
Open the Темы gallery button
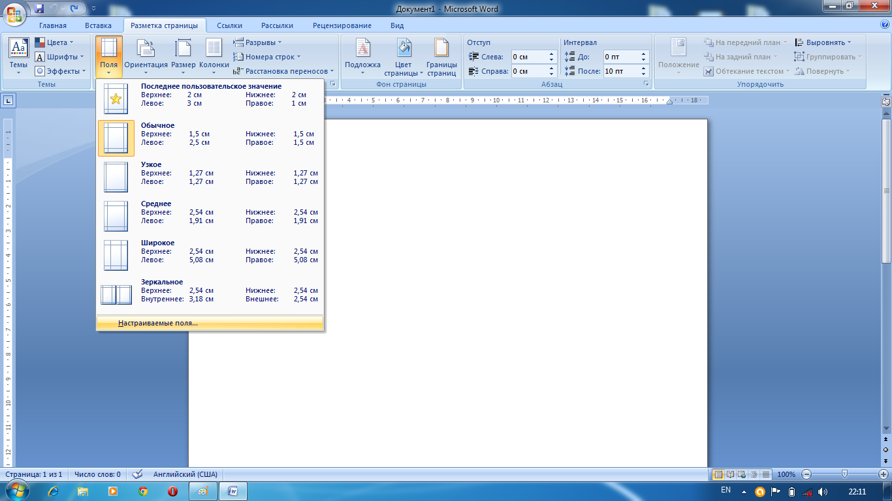[18, 57]
